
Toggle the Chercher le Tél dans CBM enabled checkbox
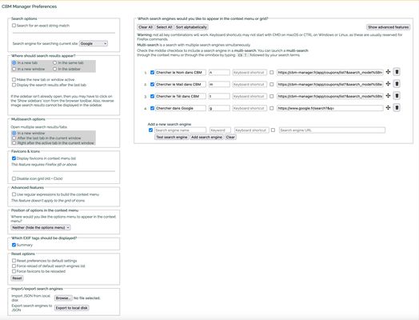coord(152,96)
